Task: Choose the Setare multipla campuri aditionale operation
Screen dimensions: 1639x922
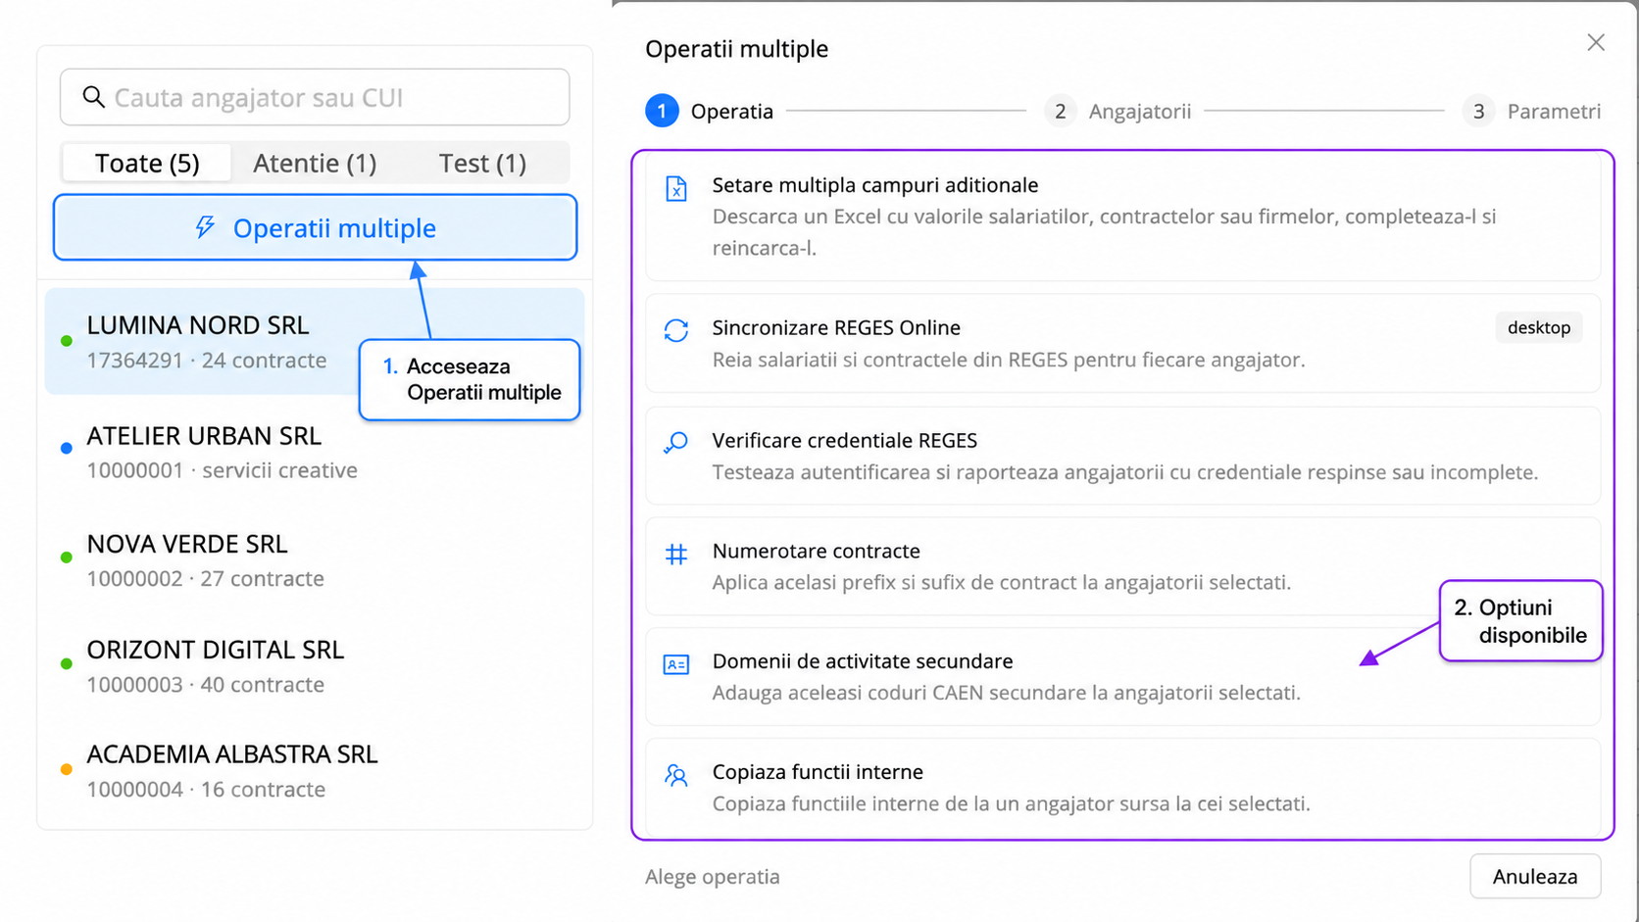Action: [x=1122, y=216]
